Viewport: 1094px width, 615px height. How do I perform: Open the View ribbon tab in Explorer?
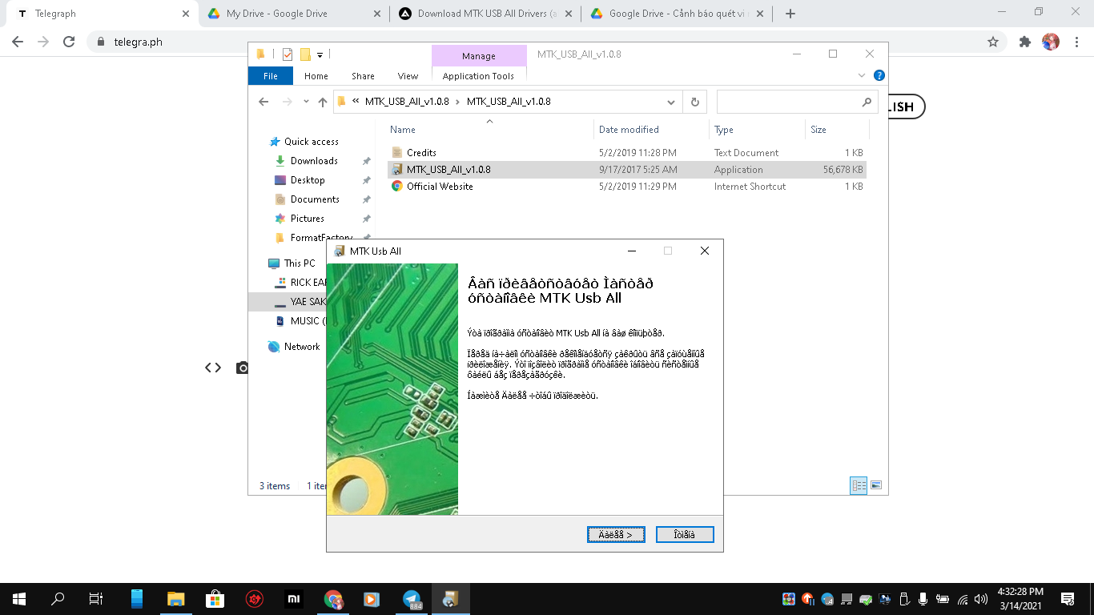[x=408, y=76]
